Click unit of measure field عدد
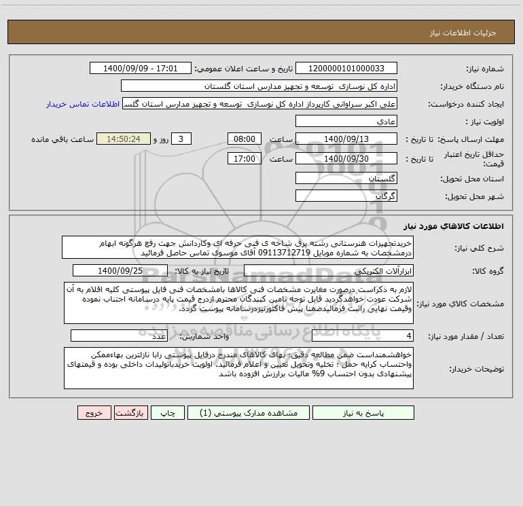The height and width of the screenshot is (506, 523). click(119, 336)
